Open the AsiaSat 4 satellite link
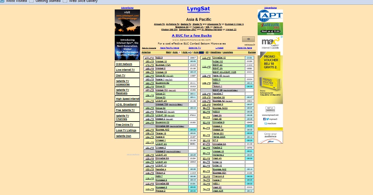Viewport: 373px width, 195px height. tap(161, 169)
